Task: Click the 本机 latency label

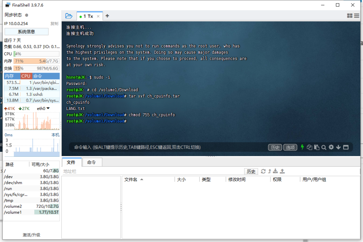Action: [x=55, y=135]
